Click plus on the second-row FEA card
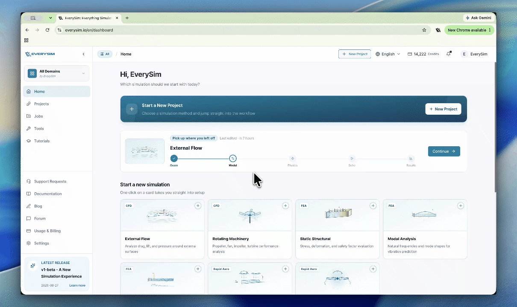Screen dimensions: 517x307 tap(198, 269)
